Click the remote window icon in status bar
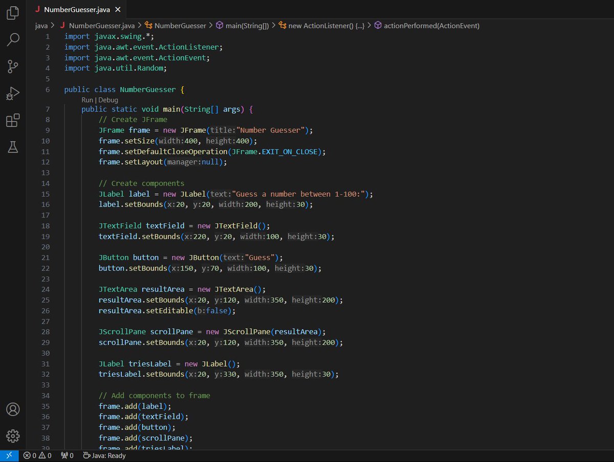614x462 pixels. 9,455
